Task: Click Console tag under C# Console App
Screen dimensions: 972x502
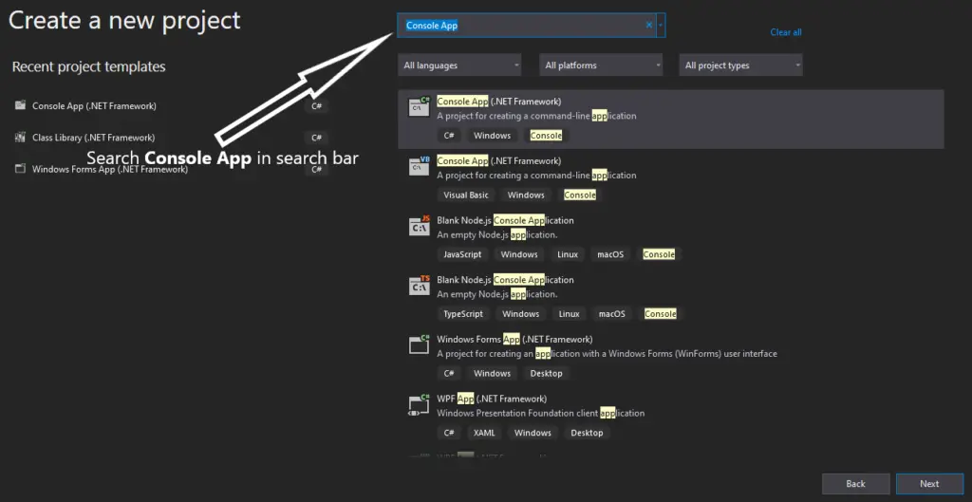Action: pyautogui.click(x=546, y=135)
